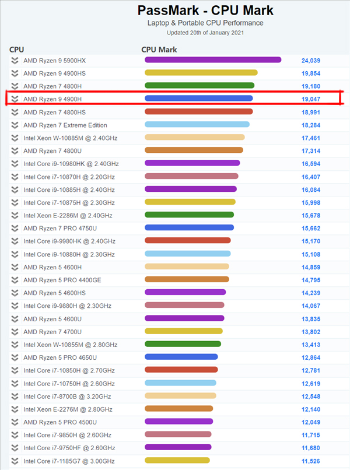Expand the Intel Core i9-9880H chevron
350x470 pixels.
[x=15, y=306]
